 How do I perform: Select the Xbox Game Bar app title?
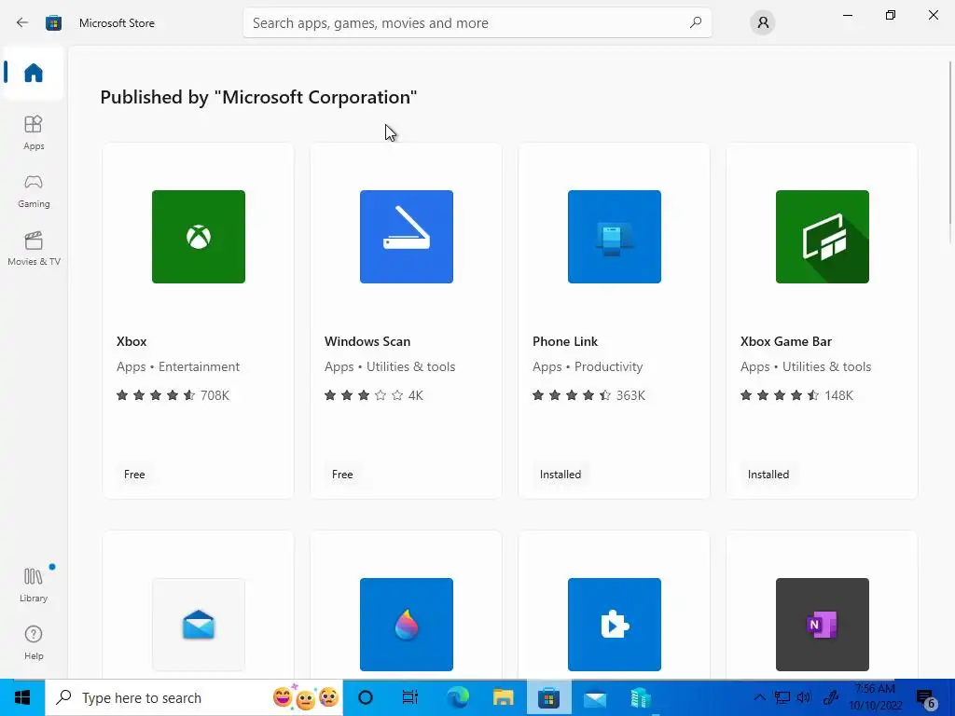(785, 341)
